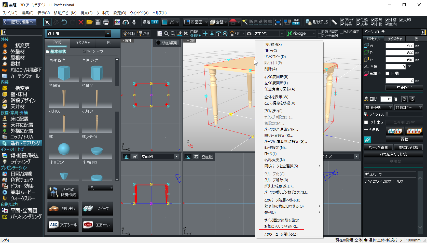Click the paperclip link icon
The width and height of the screenshot is (427, 243).
(x=367, y=140)
